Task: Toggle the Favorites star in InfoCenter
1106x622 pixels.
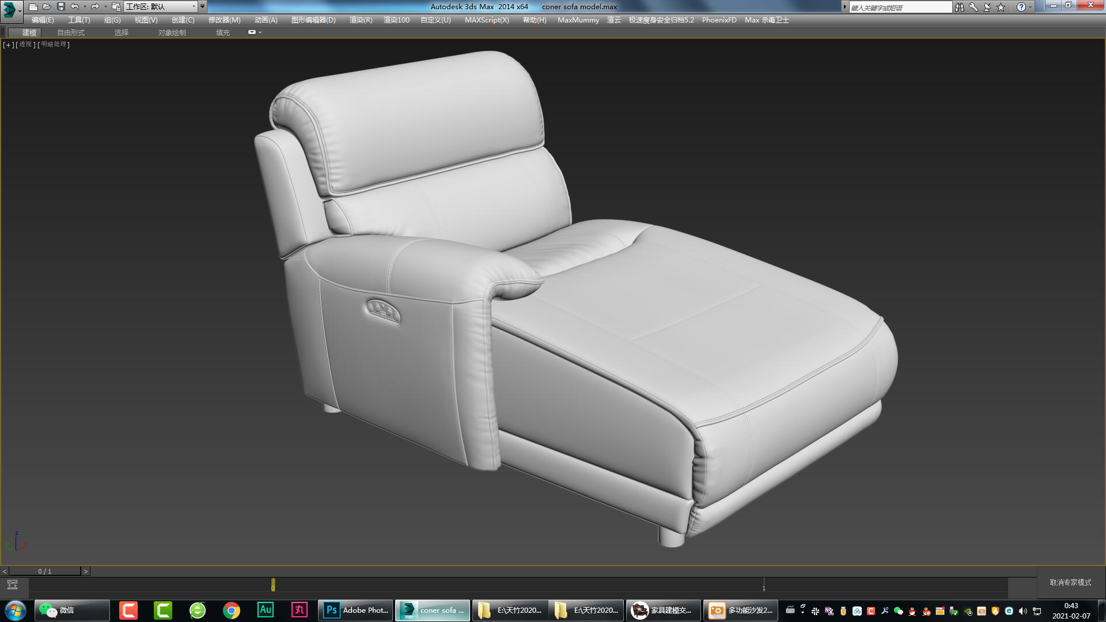Action: [x=1001, y=6]
